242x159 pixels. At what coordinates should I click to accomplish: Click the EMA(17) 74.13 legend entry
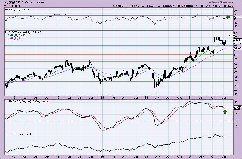click(x=17, y=35)
